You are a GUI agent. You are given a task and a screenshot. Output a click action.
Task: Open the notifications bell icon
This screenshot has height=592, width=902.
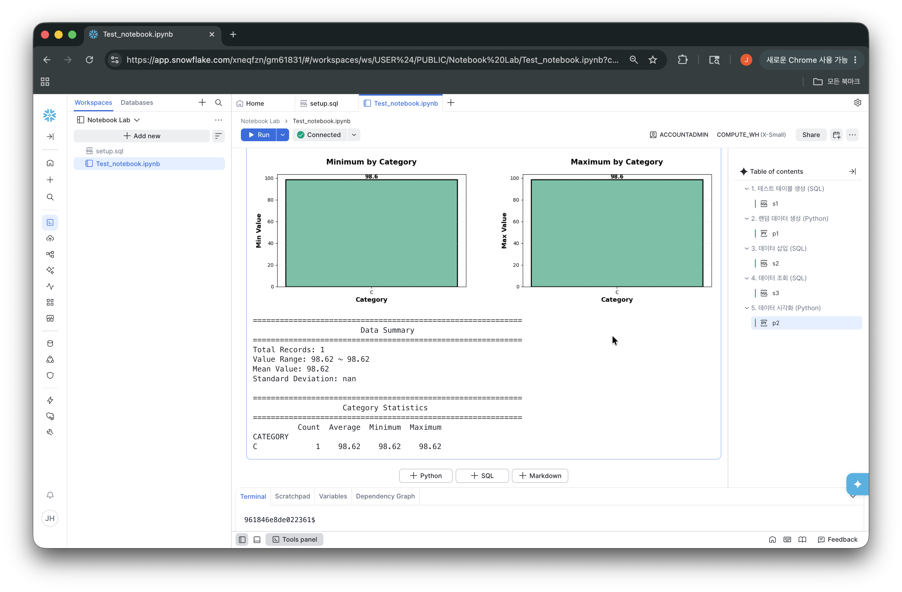tap(50, 495)
